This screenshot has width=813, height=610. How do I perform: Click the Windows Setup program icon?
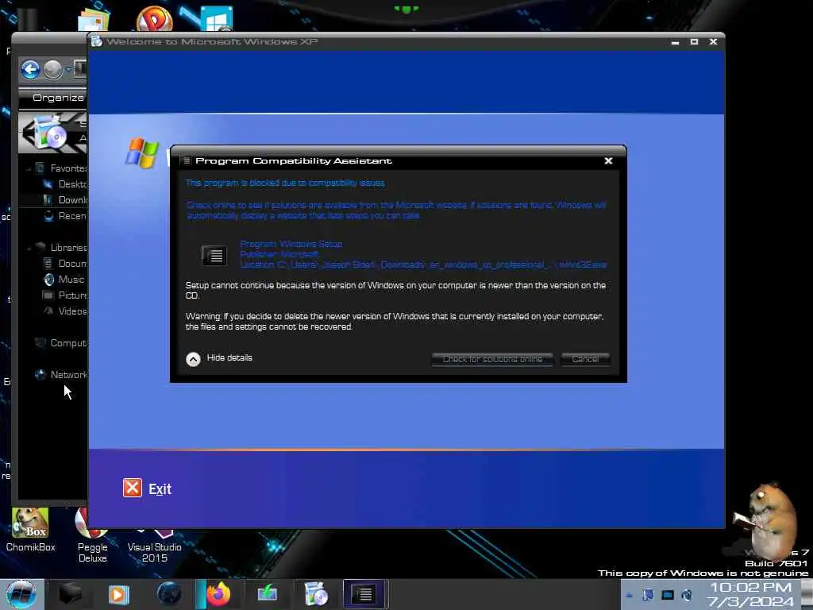[214, 255]
